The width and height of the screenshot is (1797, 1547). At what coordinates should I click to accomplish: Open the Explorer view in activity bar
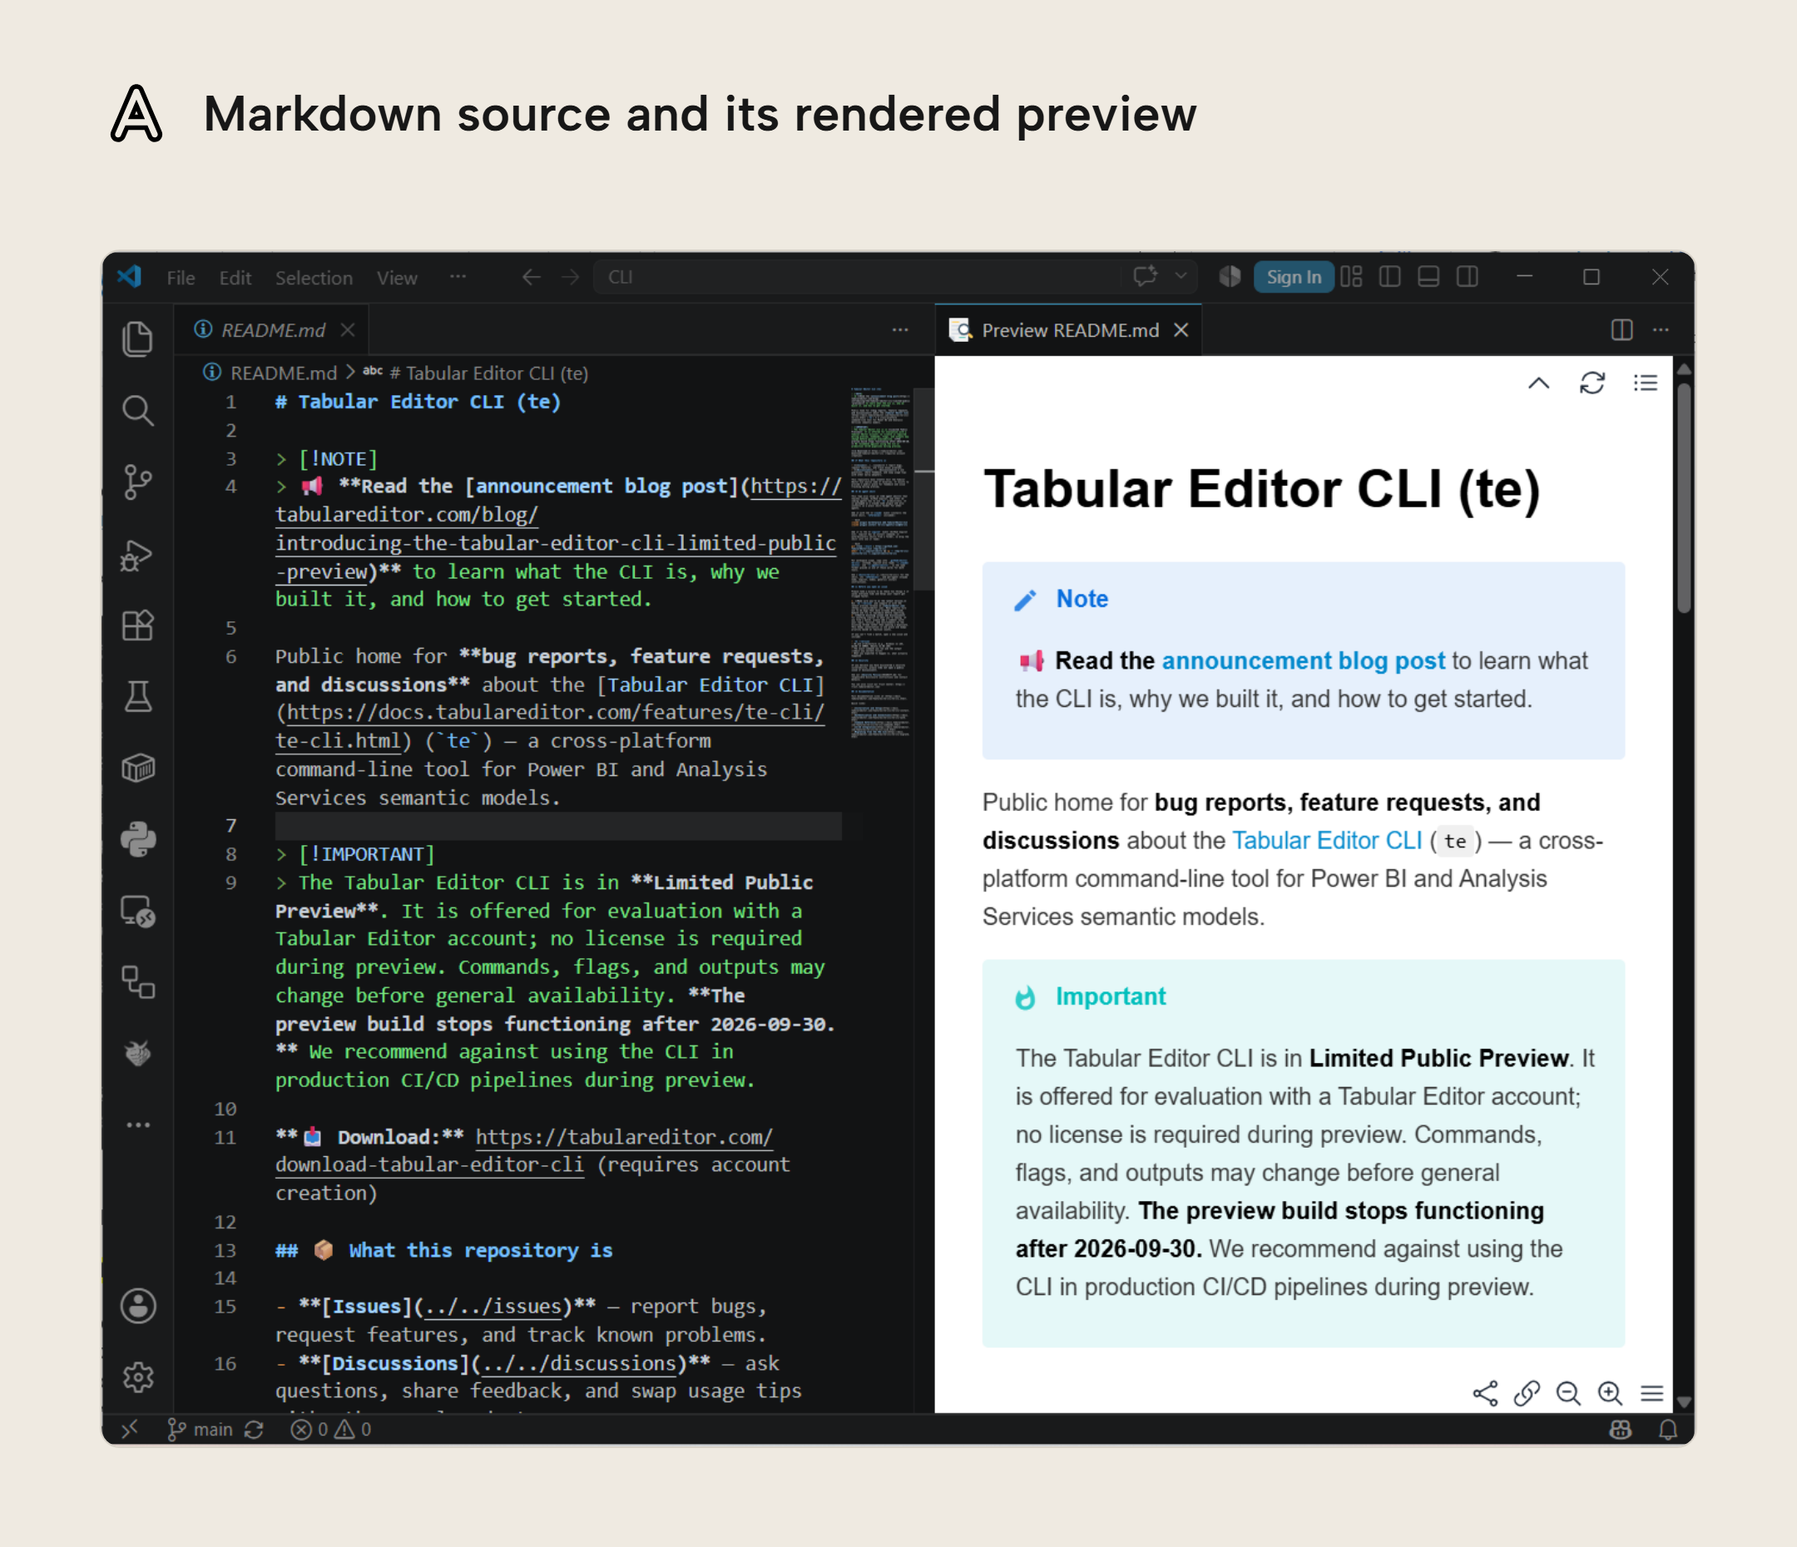click(138, 339)
